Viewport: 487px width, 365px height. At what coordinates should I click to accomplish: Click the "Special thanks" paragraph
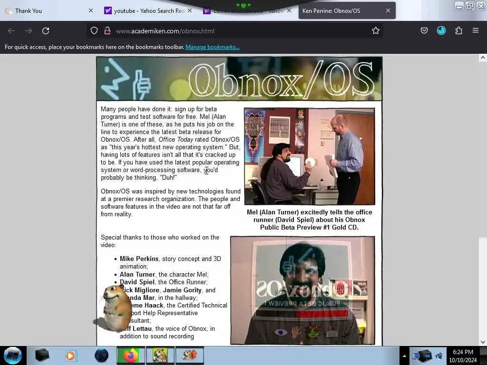coord(160,241)
